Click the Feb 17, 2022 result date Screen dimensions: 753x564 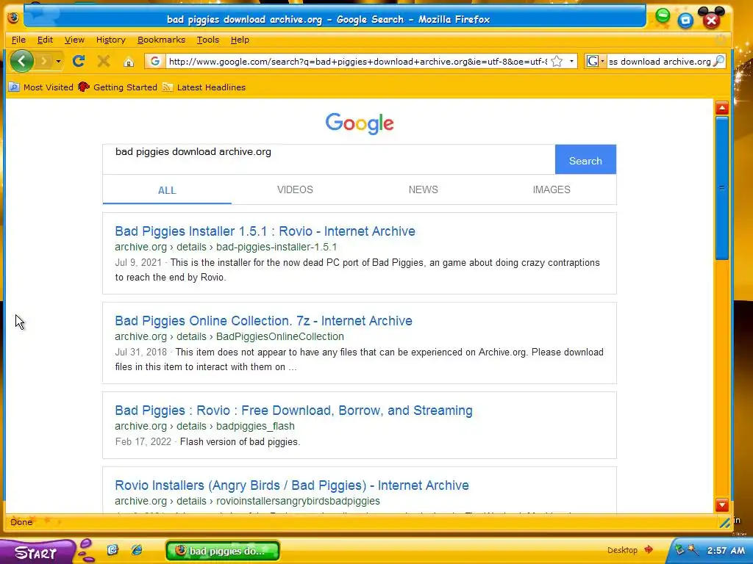click(x=143, y=441)
